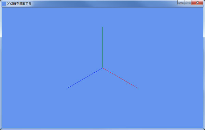Close the XYZ軸を描画する window
Image resolution: width=205 pixels, height=130 pixels.
197,3
